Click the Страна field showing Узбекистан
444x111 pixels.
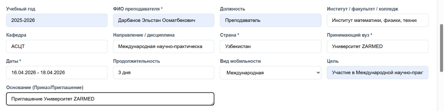pos(270,46)
